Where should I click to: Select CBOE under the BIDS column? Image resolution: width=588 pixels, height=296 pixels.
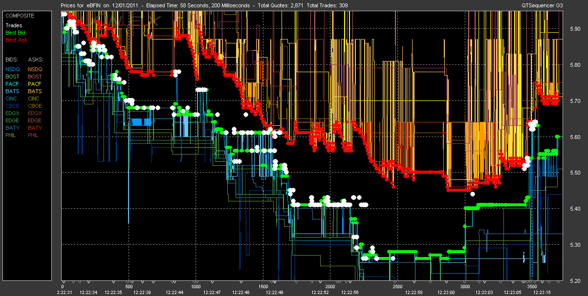13,106
